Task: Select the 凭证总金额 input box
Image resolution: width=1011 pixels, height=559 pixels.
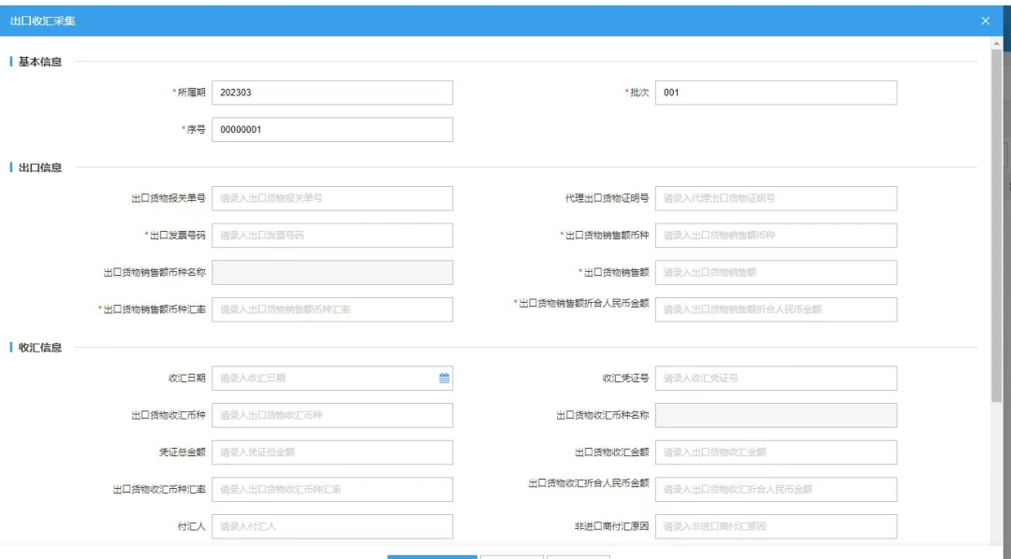Action: pos(332,452)
